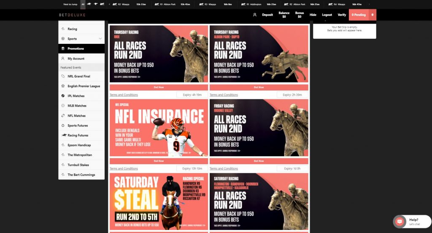Click the chat bubble icon
The width and height of the screenshot is (432, 233).
(x=400, y=222)
